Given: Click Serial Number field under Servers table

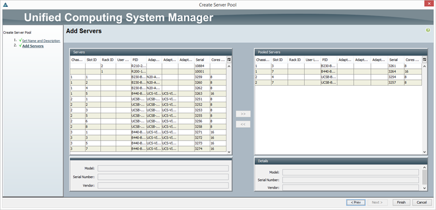Looking at the screenshot, I should point(163,177).
